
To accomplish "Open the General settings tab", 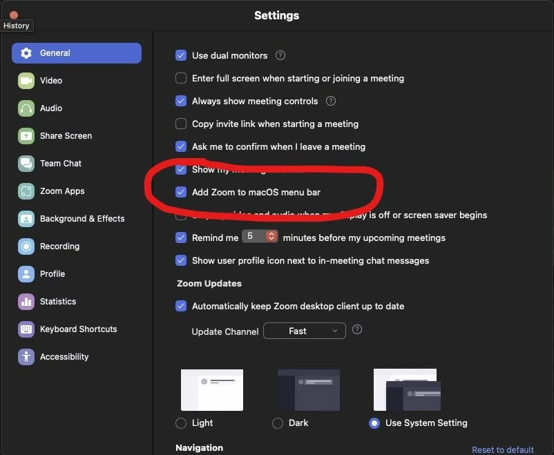I will (x=77, y=53).
